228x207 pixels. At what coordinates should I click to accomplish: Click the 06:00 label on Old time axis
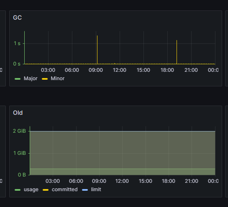point(76,181)
